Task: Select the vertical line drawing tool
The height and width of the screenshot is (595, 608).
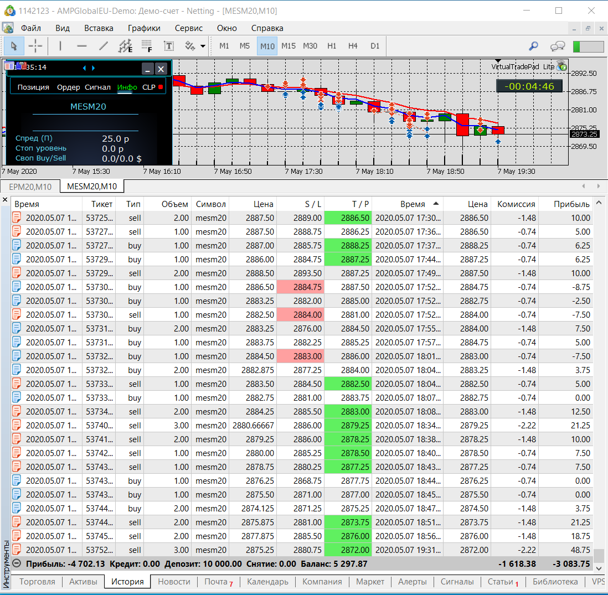Action: click(x=60, y=46)
